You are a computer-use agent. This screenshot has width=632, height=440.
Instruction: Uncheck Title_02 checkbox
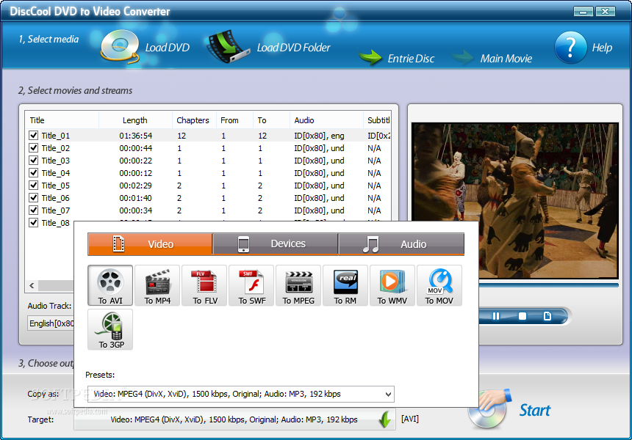(x=34, y=148)
